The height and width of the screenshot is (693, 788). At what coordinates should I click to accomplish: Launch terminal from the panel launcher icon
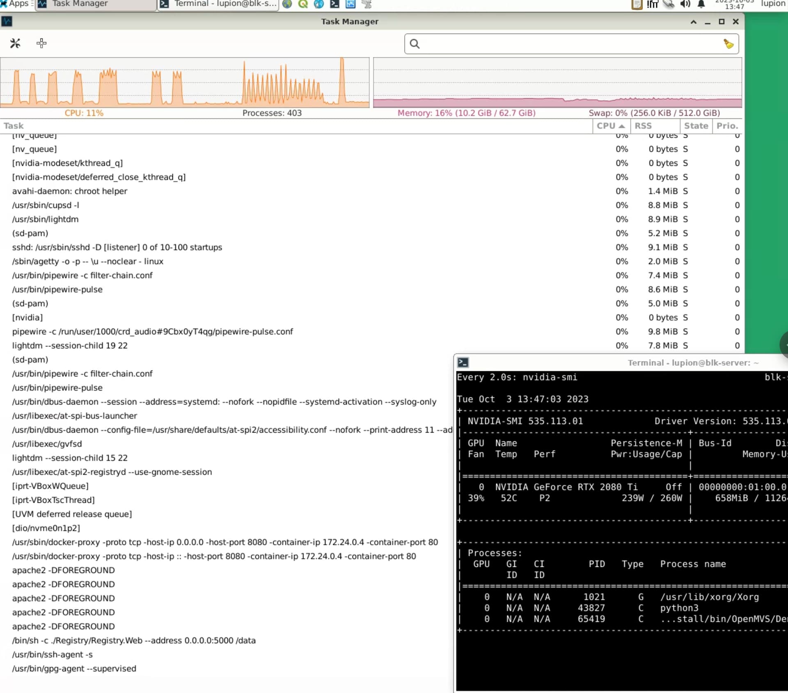pyautogui.click(x=334, y=4)
